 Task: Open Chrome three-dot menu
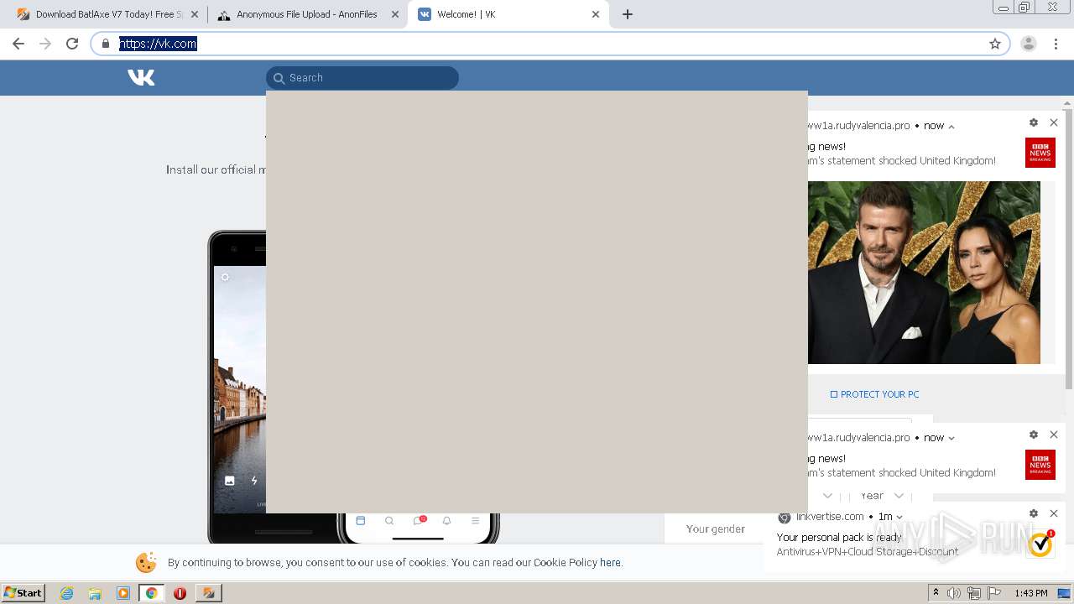[x=1056, y=44]
